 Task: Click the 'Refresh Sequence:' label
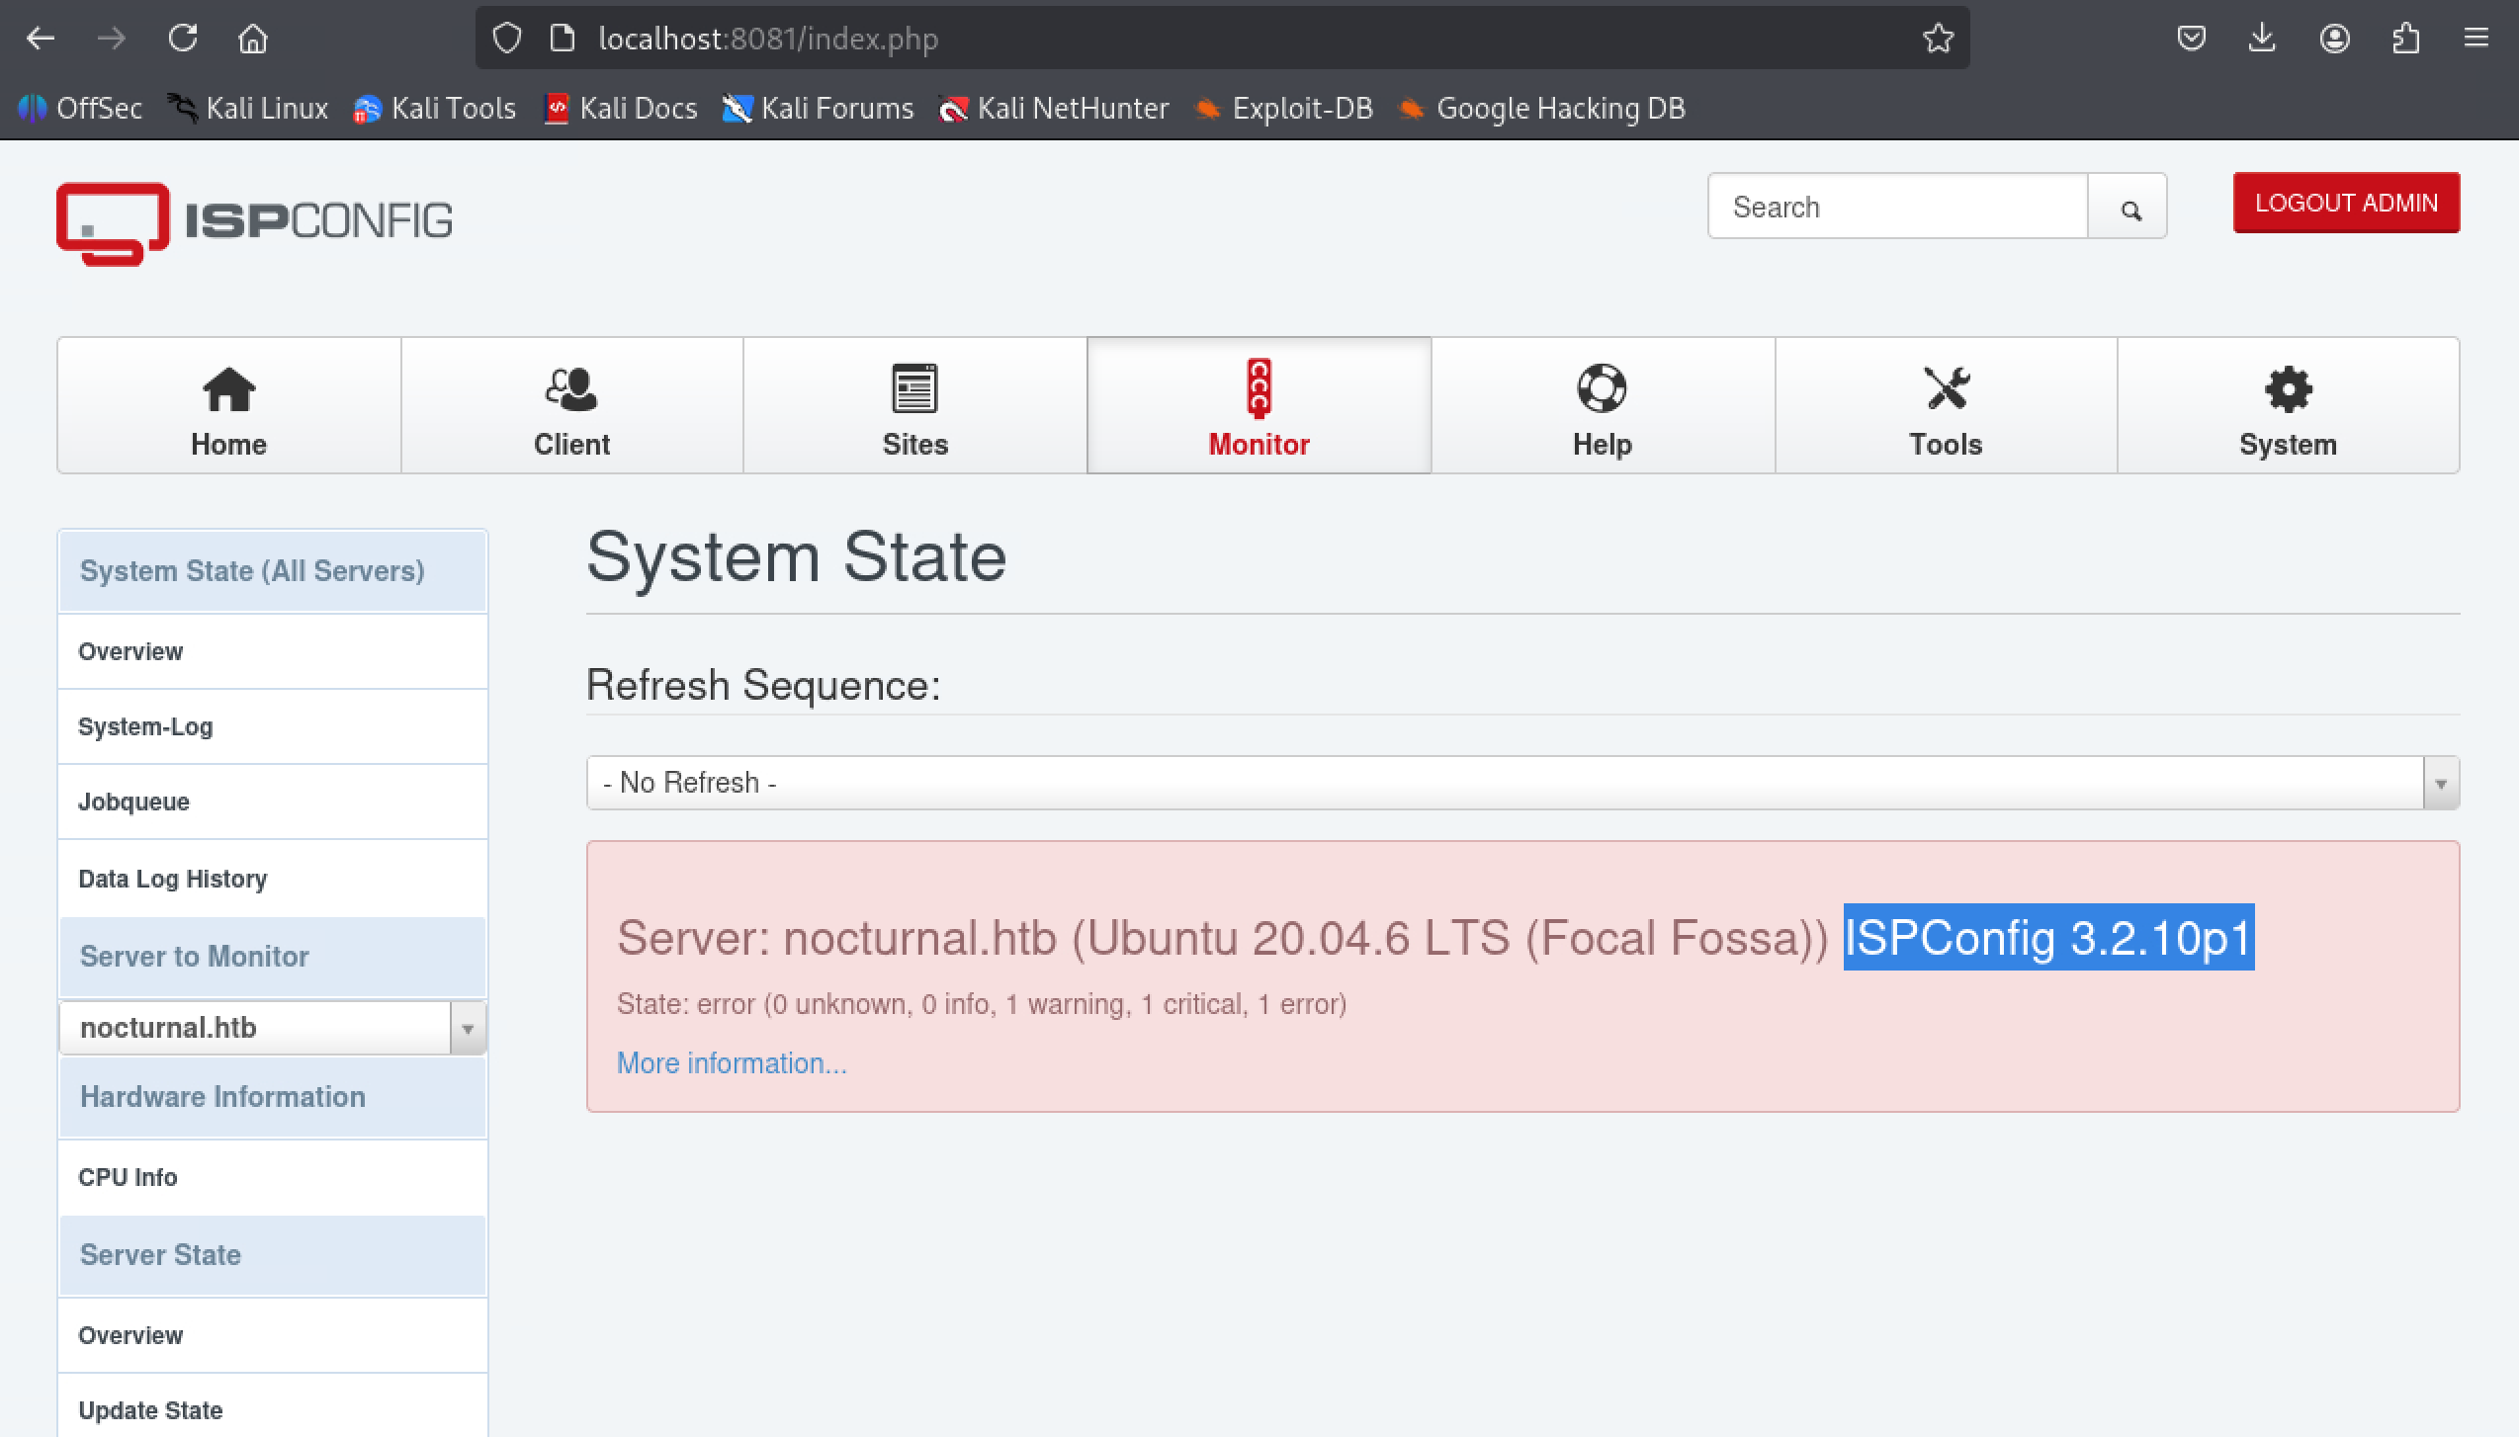pyautogui.click(x=763, y=685)
